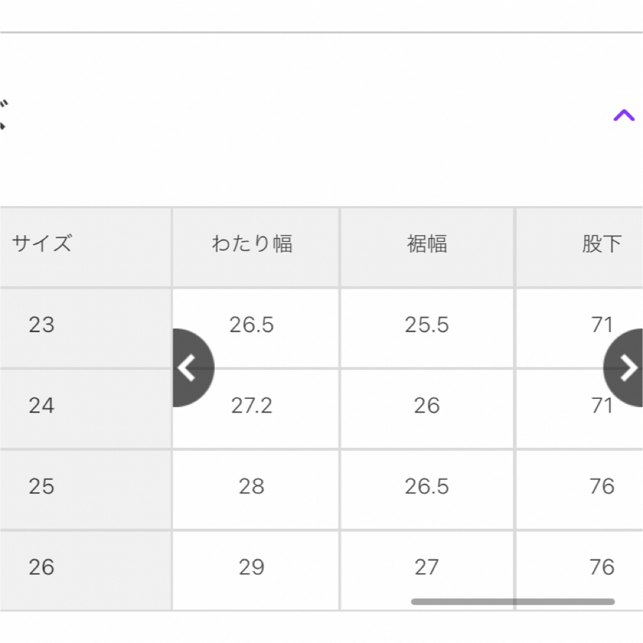
Task: Click the 26 裾幅 value for size 24
Action: 427,405
